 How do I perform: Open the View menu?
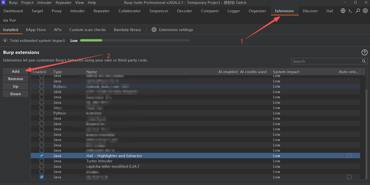tap(79, 3)
